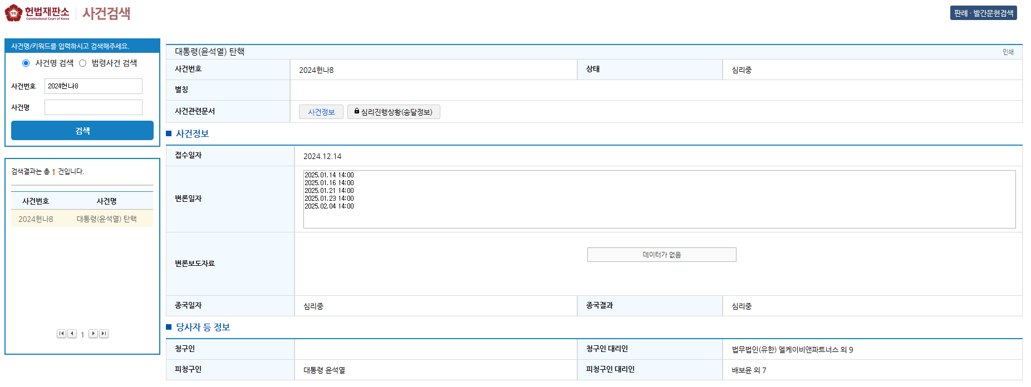Image resolution: width=1031 pixels, height=387 pixels.
Task: Click the 사건검색 page title
Action: [x=106, y=13]
